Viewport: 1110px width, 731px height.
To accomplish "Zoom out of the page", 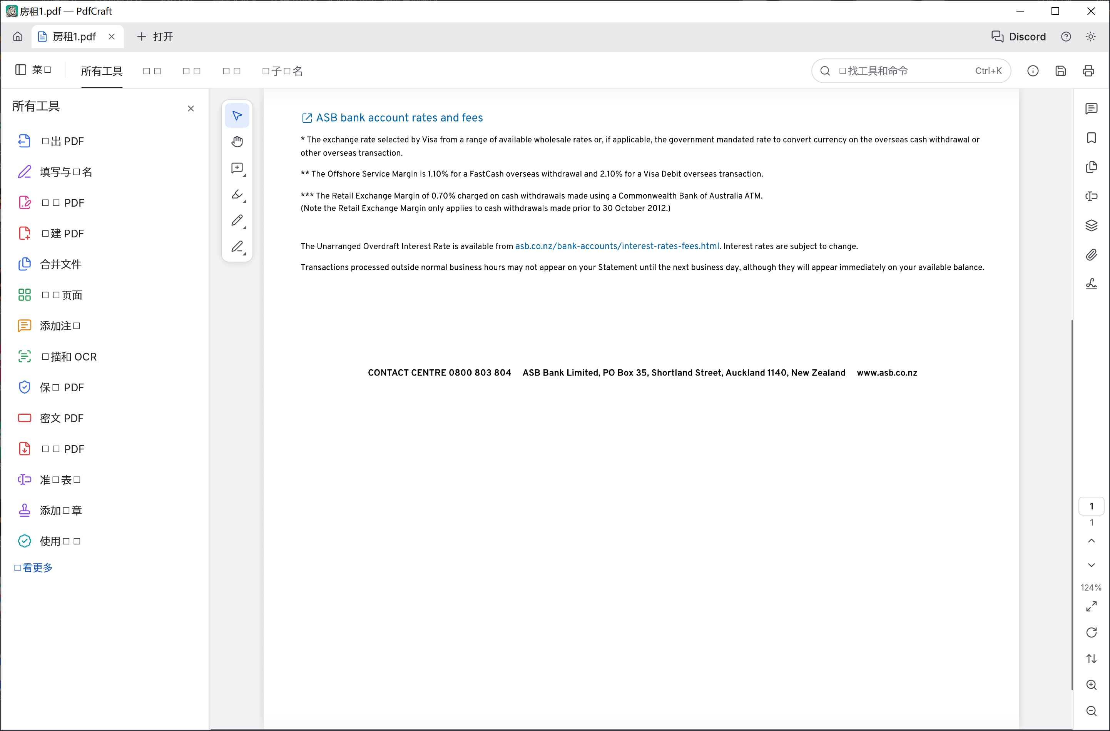I will tap(1091, 711).
